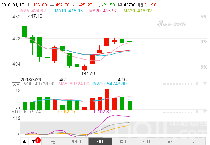Switch to the KDJ indicator tab
Screen dimensions: 210x145
click(x=100, y=142)
